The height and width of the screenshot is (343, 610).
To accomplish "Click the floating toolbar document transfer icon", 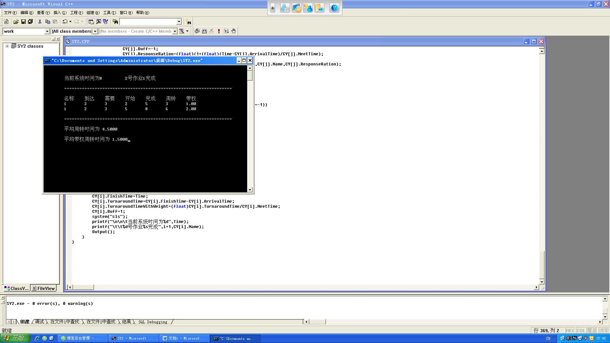I will pyautogui.click(x=319, y=8).
